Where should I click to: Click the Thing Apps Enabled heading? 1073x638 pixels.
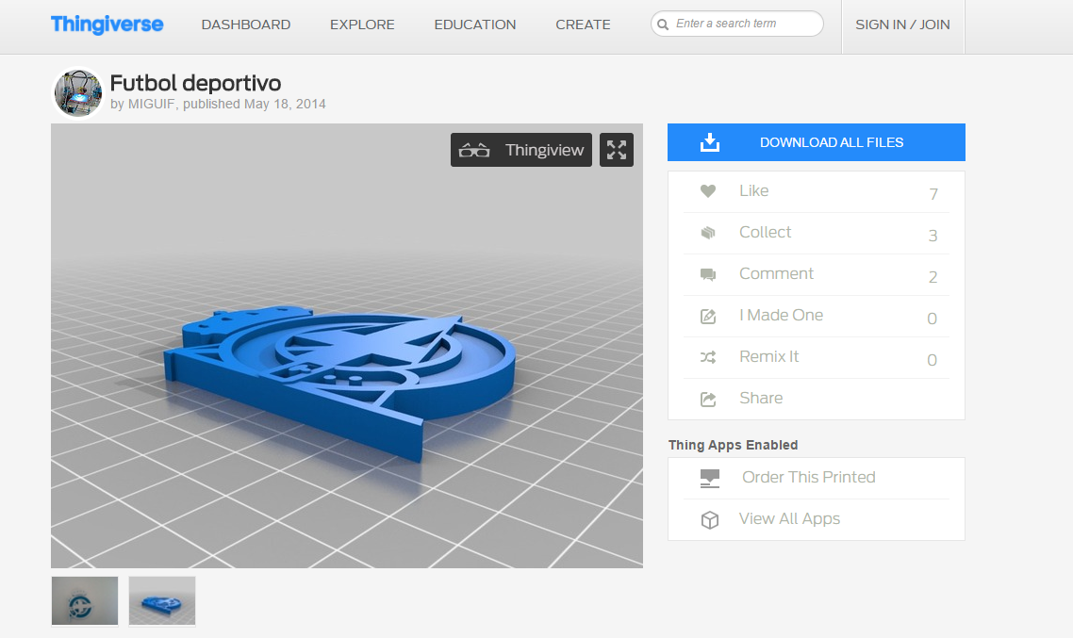click(x=733, y=445)
